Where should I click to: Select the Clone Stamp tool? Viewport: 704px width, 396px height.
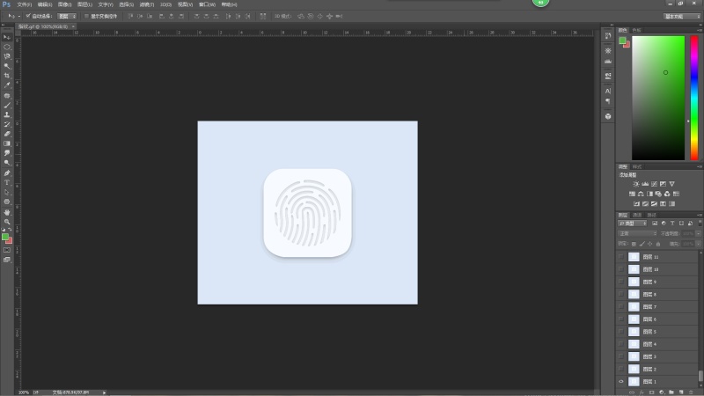7,115
